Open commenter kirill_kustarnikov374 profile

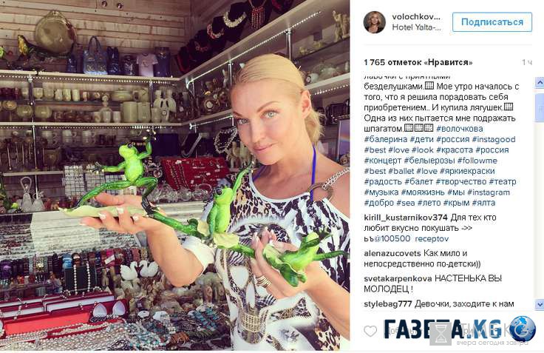[x=406, y=218]
